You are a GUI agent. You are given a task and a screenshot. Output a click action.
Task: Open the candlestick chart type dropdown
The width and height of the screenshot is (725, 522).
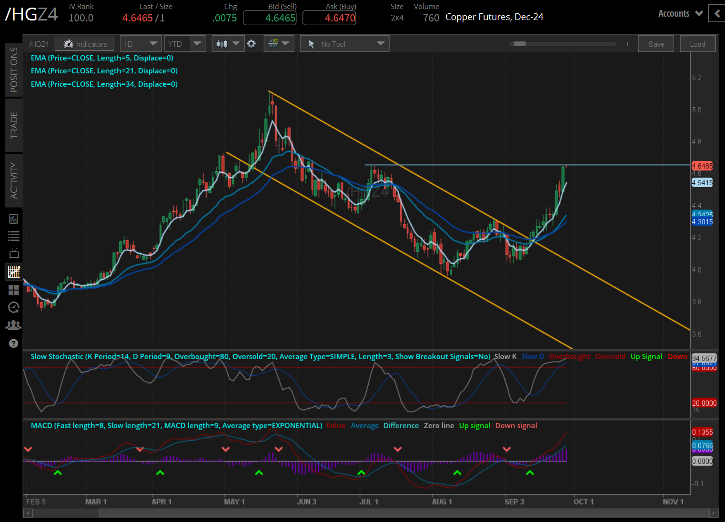228,44
